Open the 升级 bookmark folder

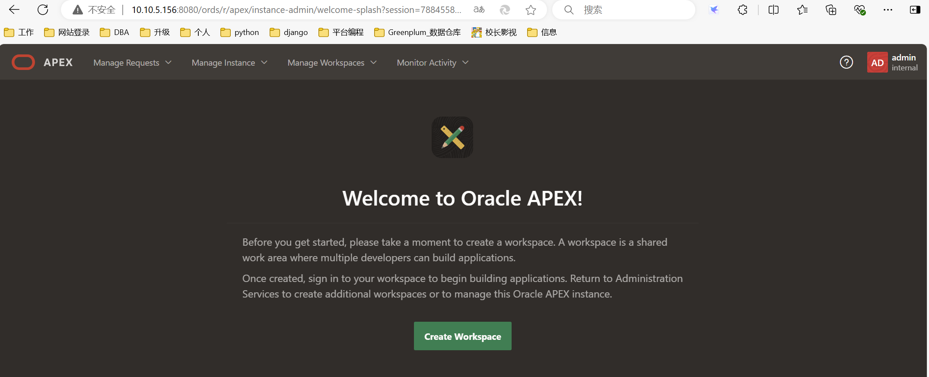tap(155, 32)
